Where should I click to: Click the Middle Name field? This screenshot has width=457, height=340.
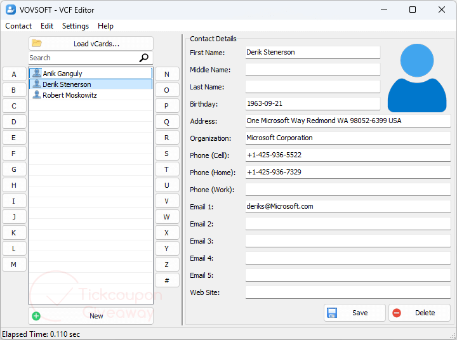coord(313,70)
